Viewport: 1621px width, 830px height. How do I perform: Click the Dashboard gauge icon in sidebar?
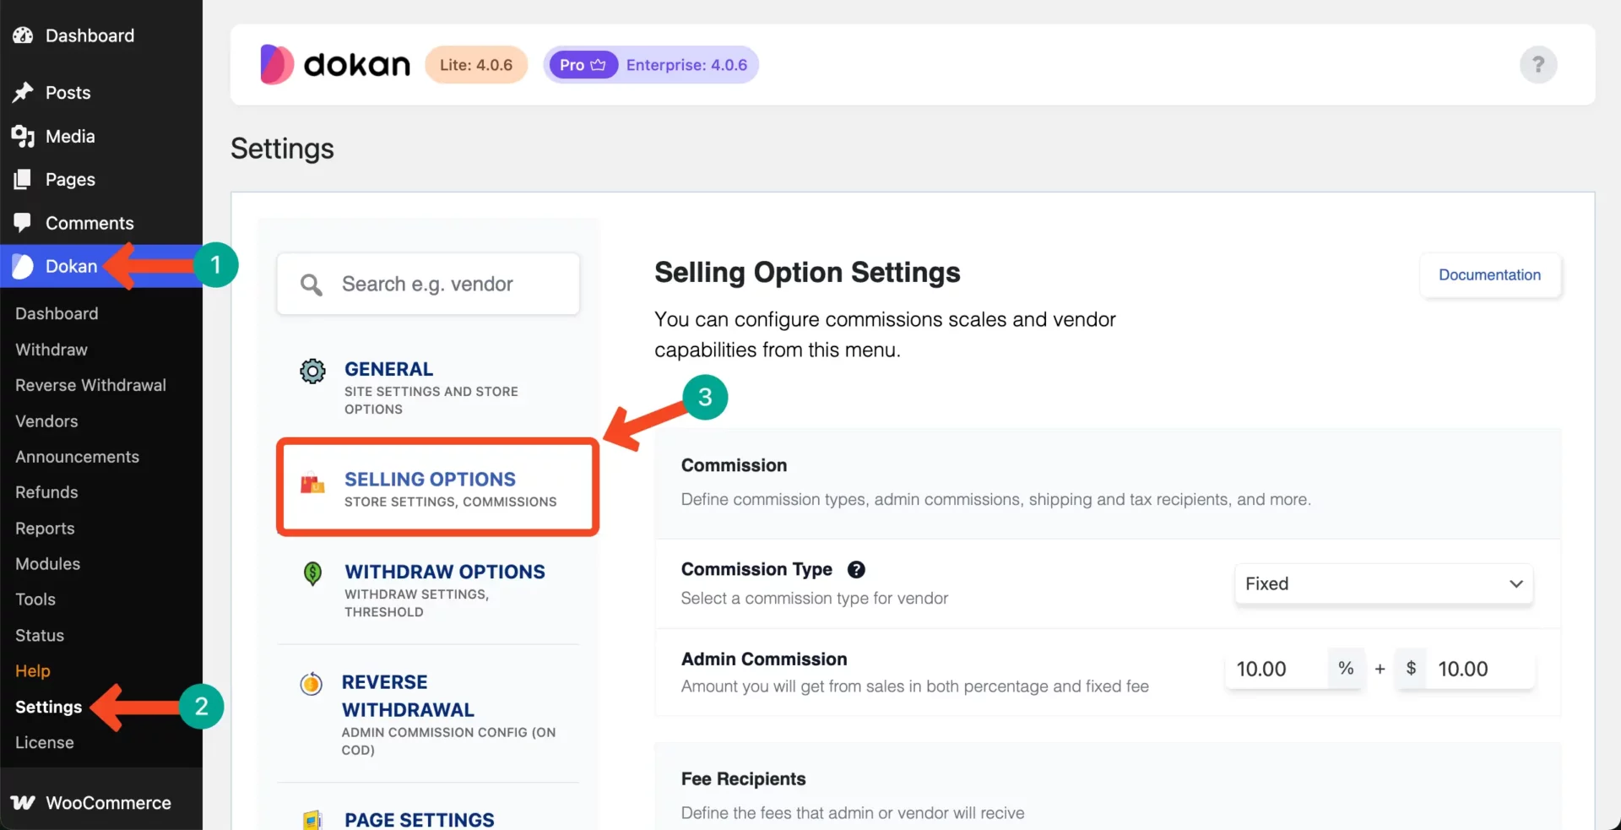23,35
